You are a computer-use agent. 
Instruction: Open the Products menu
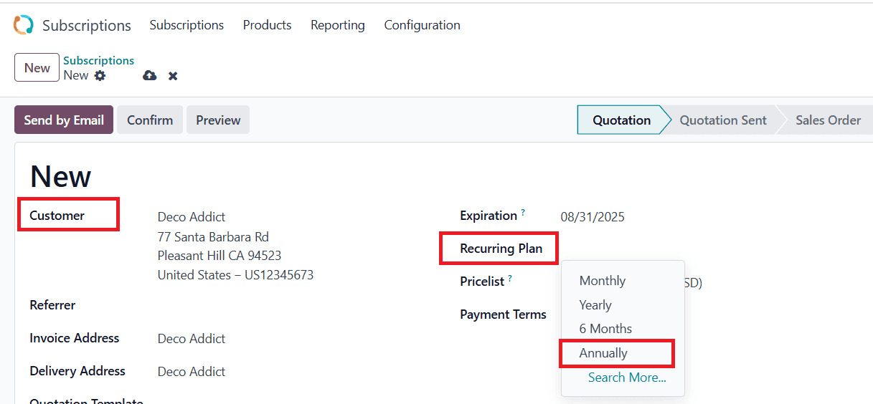267,25
